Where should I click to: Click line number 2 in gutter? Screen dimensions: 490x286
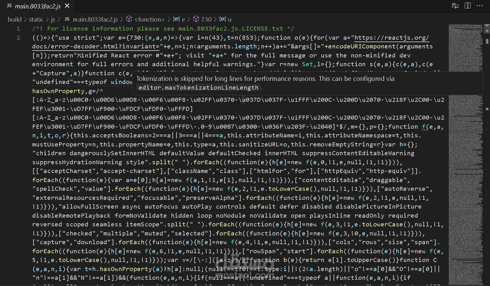18,38
